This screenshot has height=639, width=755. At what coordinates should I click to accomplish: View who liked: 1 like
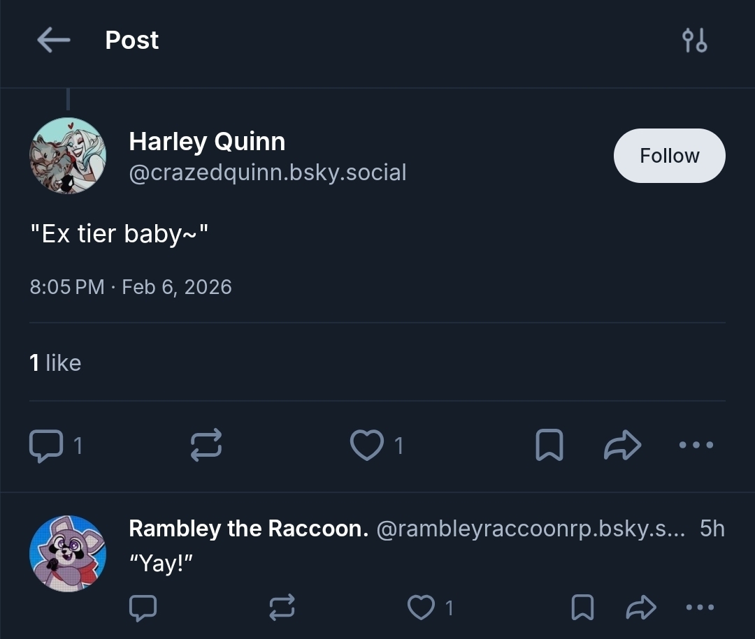(55, 362)
